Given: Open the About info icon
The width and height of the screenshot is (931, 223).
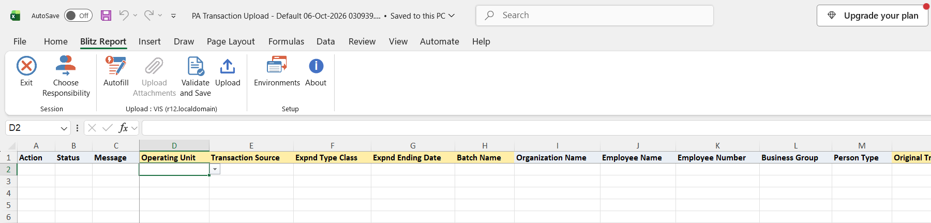Looking at the screenshot, I should [x=316, y=66].
